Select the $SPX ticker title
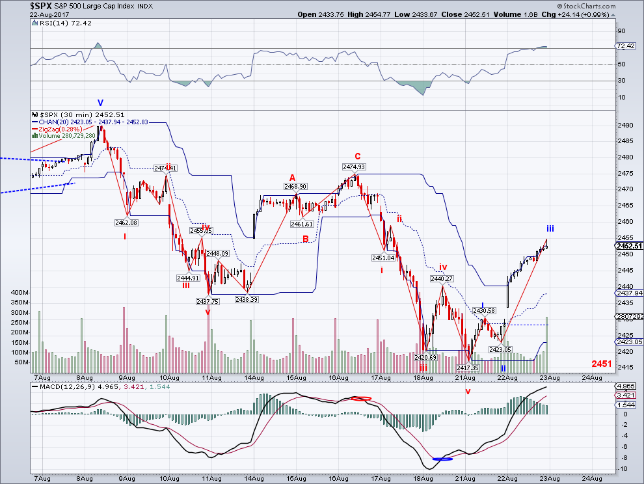Screen dimensions: 644x484 click(37, 7)
